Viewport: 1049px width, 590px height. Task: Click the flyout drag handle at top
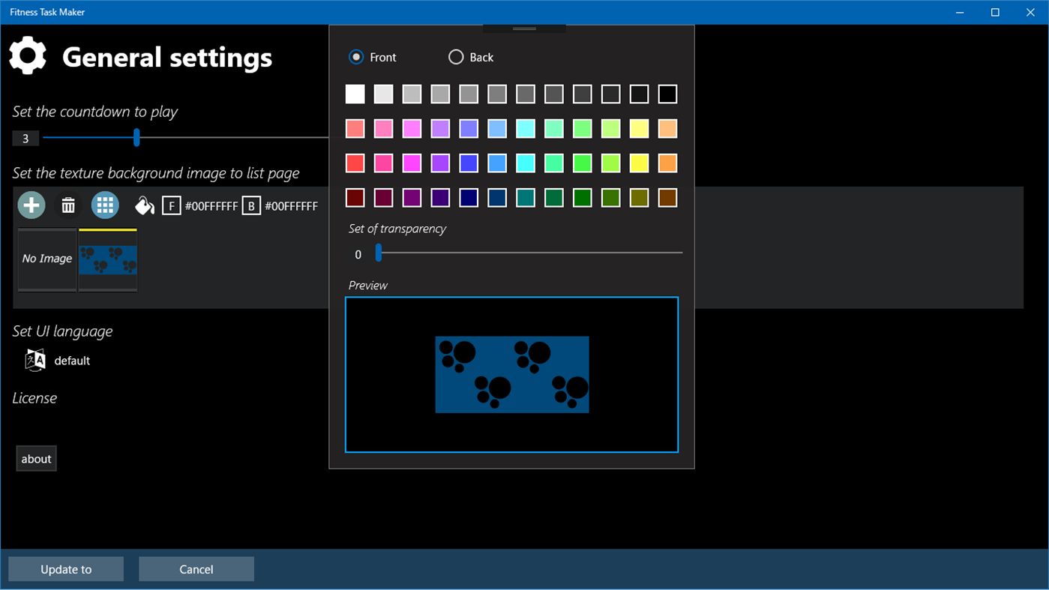point(524,28)
